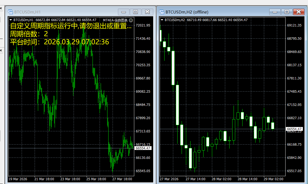Click the smiley face EA status icon

point(131,20)
